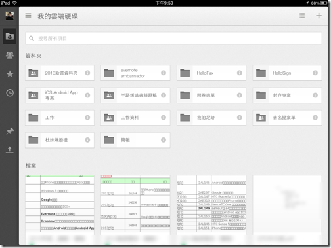Open the 書名提案單 folder
This screenshot has height=248, width=331.
[287, 118]
